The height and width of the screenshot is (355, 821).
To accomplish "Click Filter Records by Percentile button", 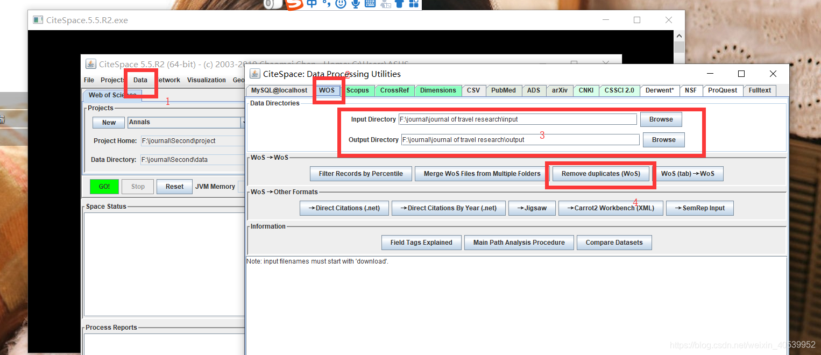I will (360, 174).
